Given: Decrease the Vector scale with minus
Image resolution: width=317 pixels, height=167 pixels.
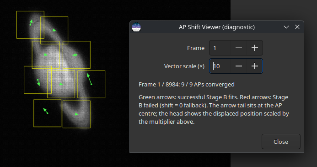Looking at the screenshot, I should point(239,66).
